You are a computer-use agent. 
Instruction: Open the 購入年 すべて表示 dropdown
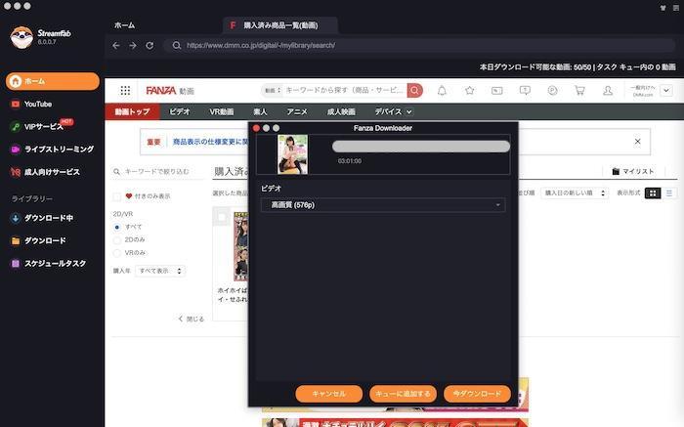point(160,271)
